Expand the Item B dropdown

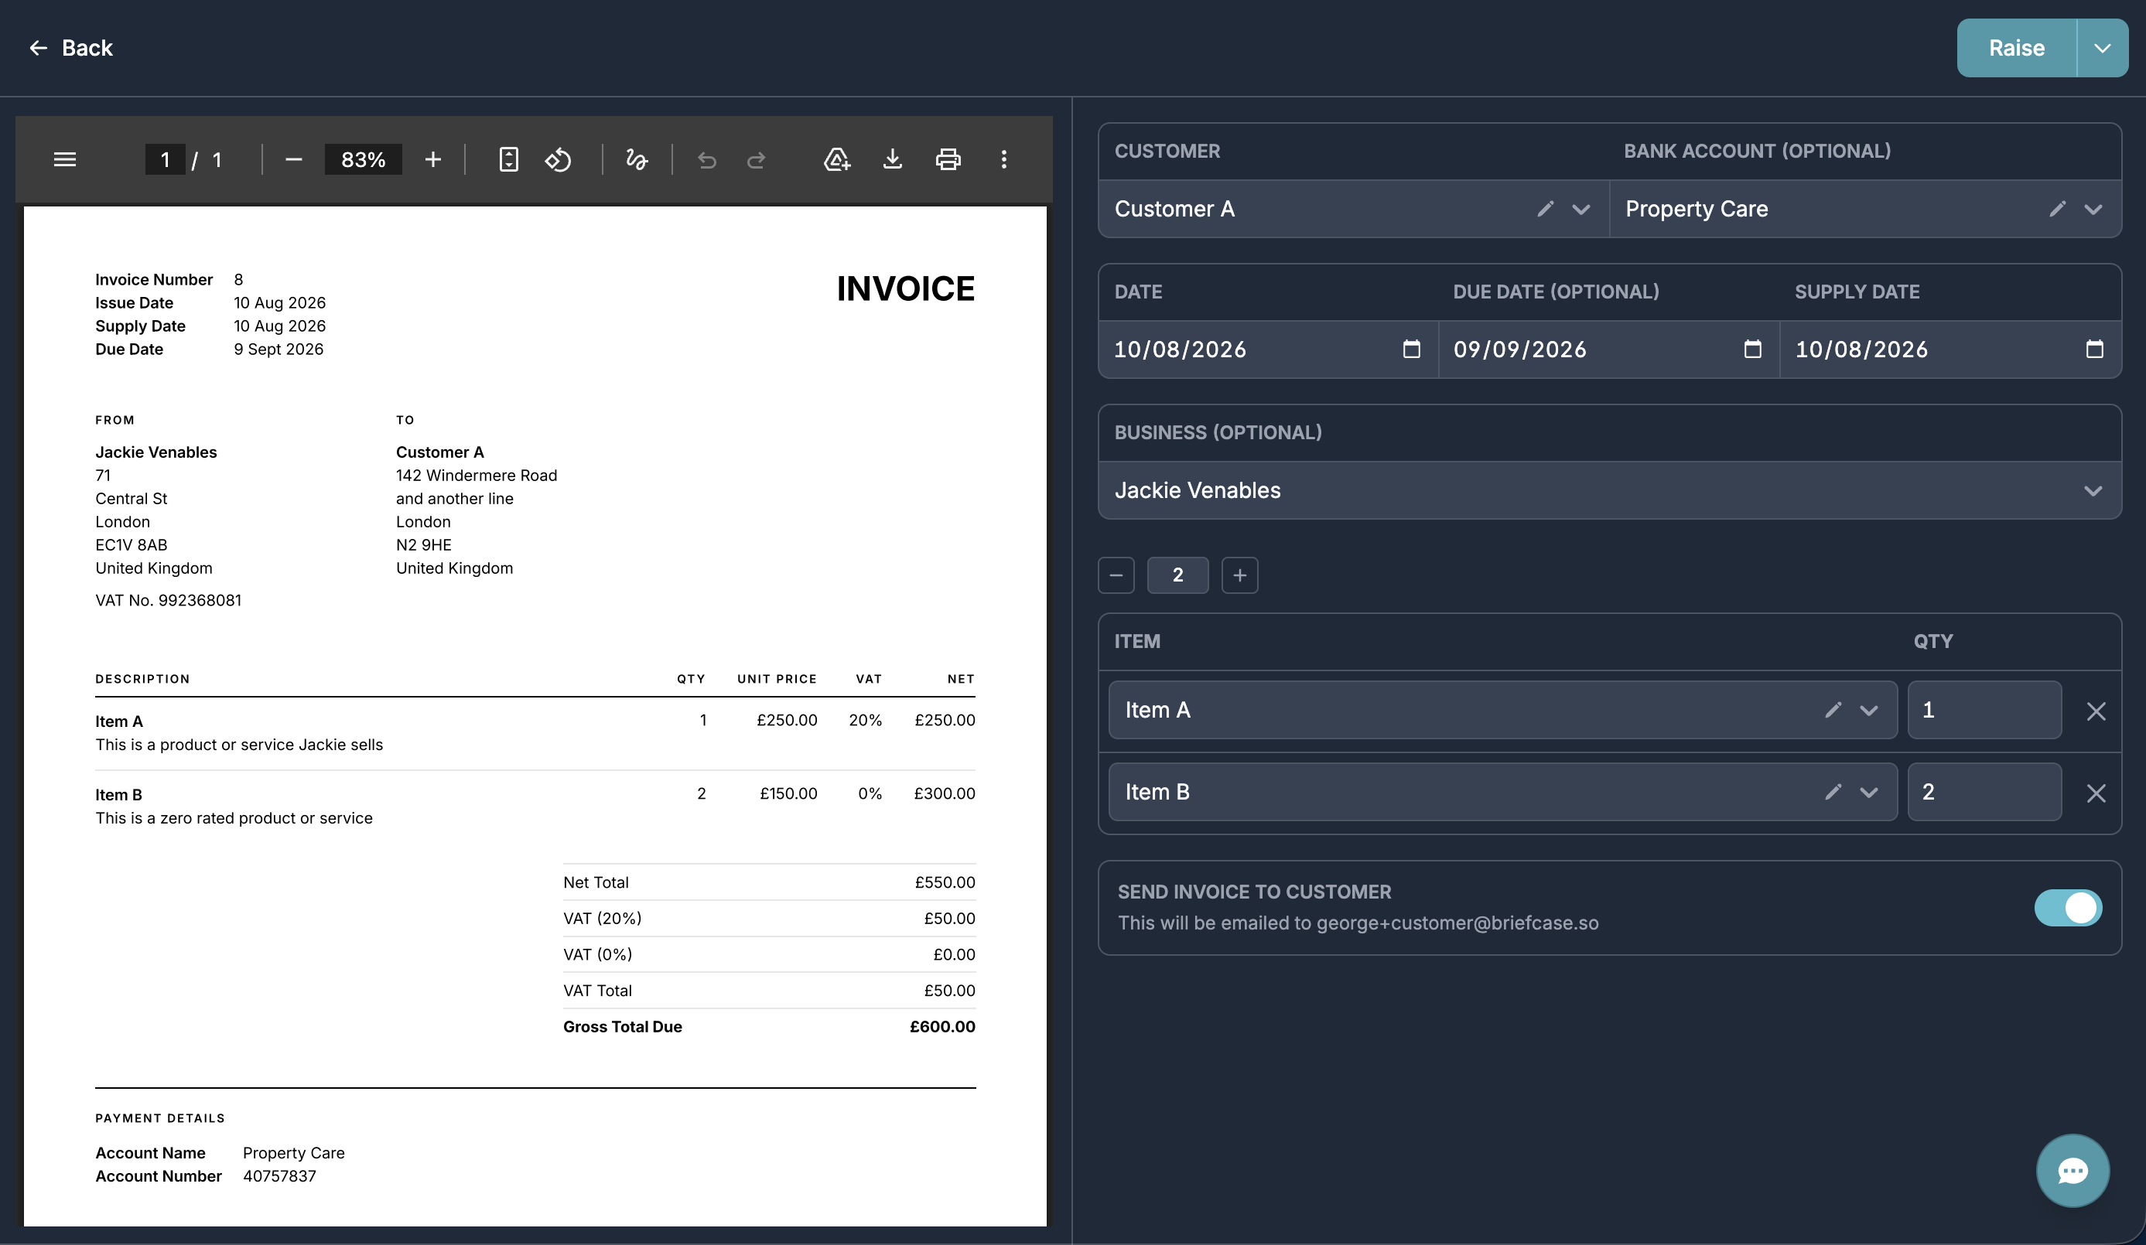point(1869,793)
